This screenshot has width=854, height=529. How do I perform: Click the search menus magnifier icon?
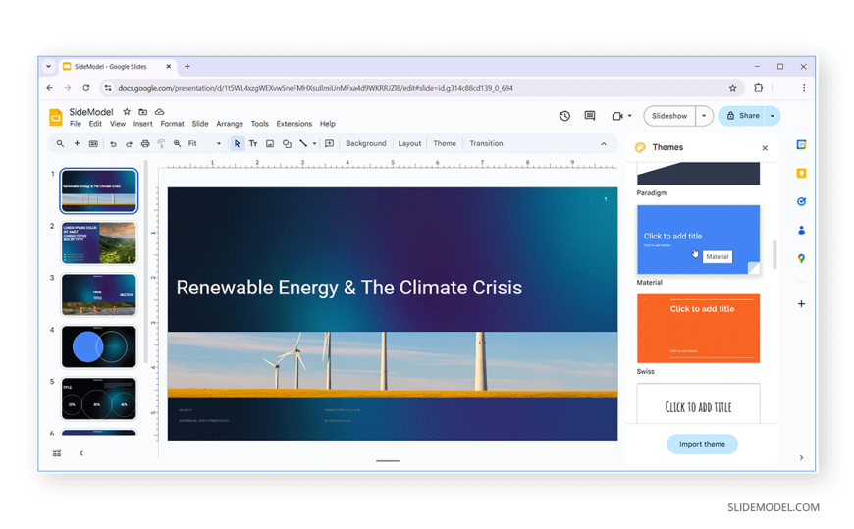coord(60,144)
